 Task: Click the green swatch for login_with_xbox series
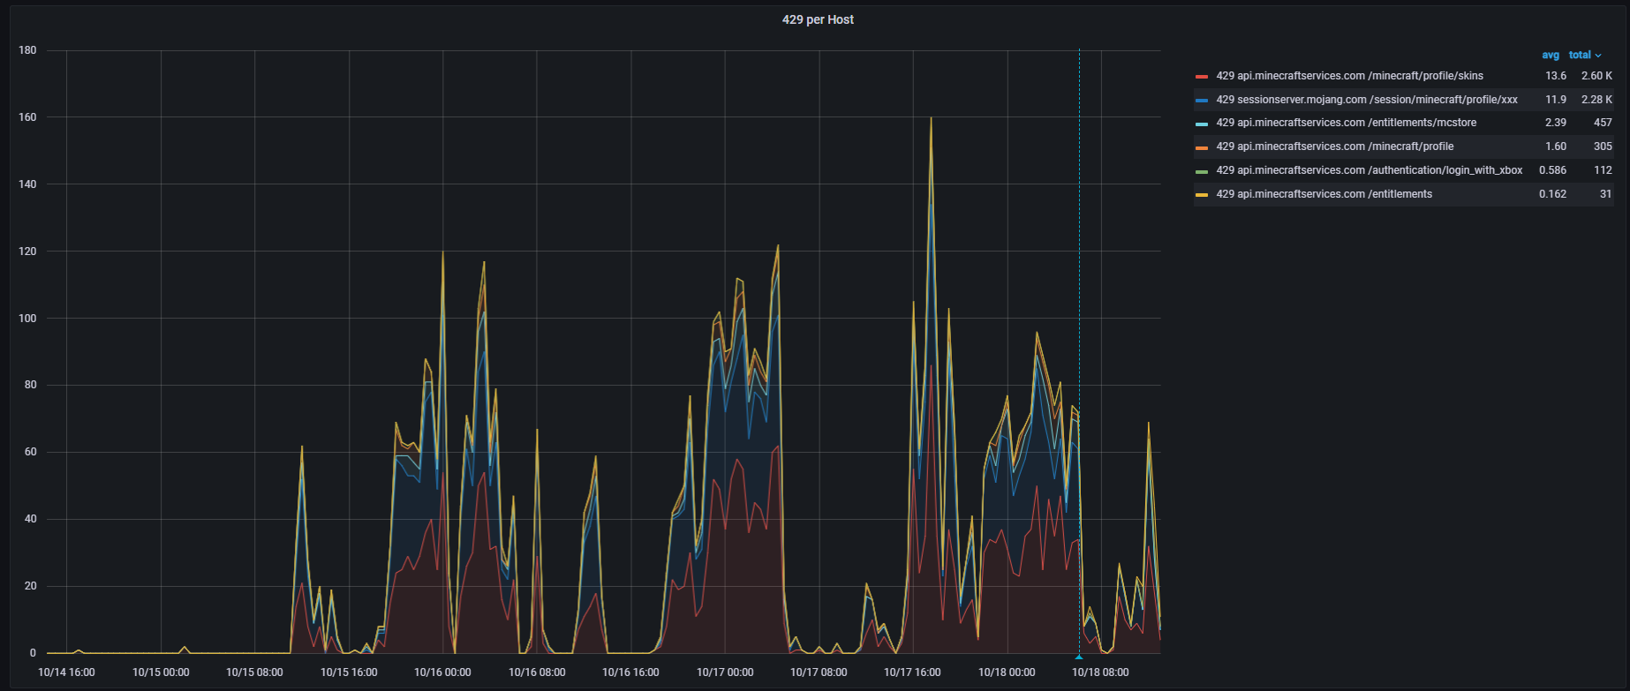[x=1201, y=171]
